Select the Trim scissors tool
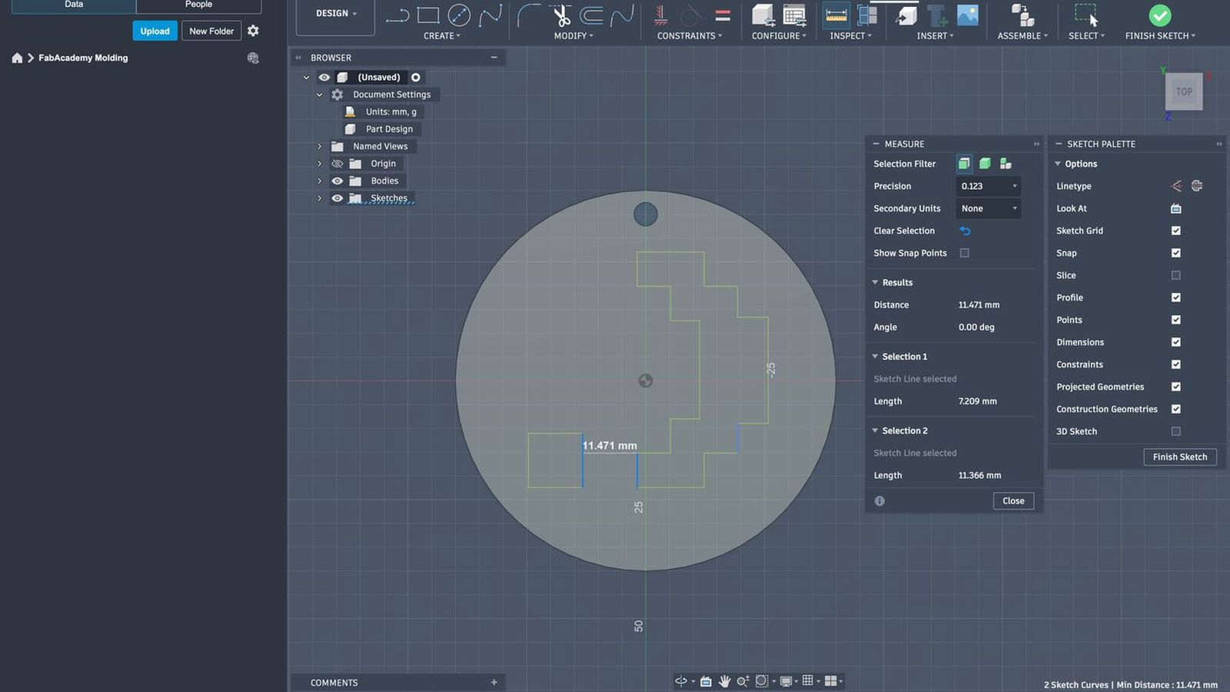The height and width of the screenshot is (692, 1230). pos(562,15)
